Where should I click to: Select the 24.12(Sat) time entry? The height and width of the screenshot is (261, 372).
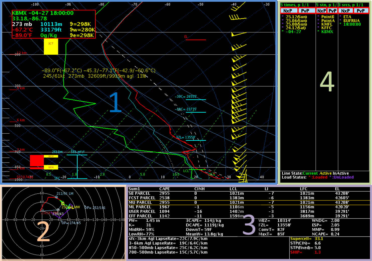point(296,28)
